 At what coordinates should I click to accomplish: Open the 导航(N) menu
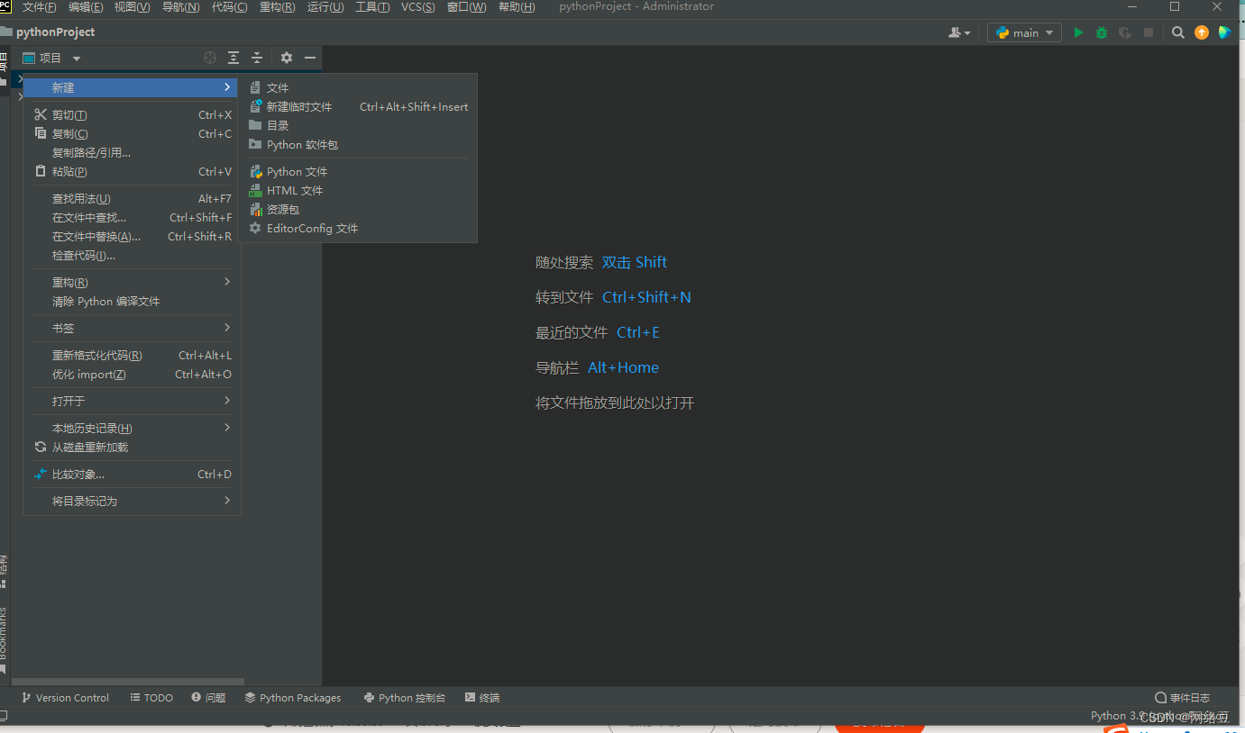pyautogui.click(x=180, y=7)
